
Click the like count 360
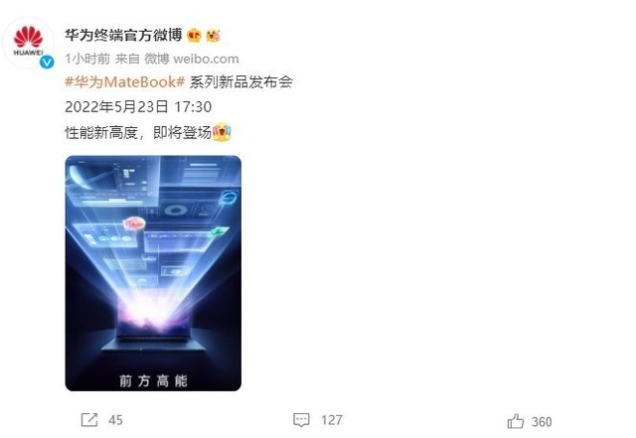pyautogui.click(x=542, y=422)
